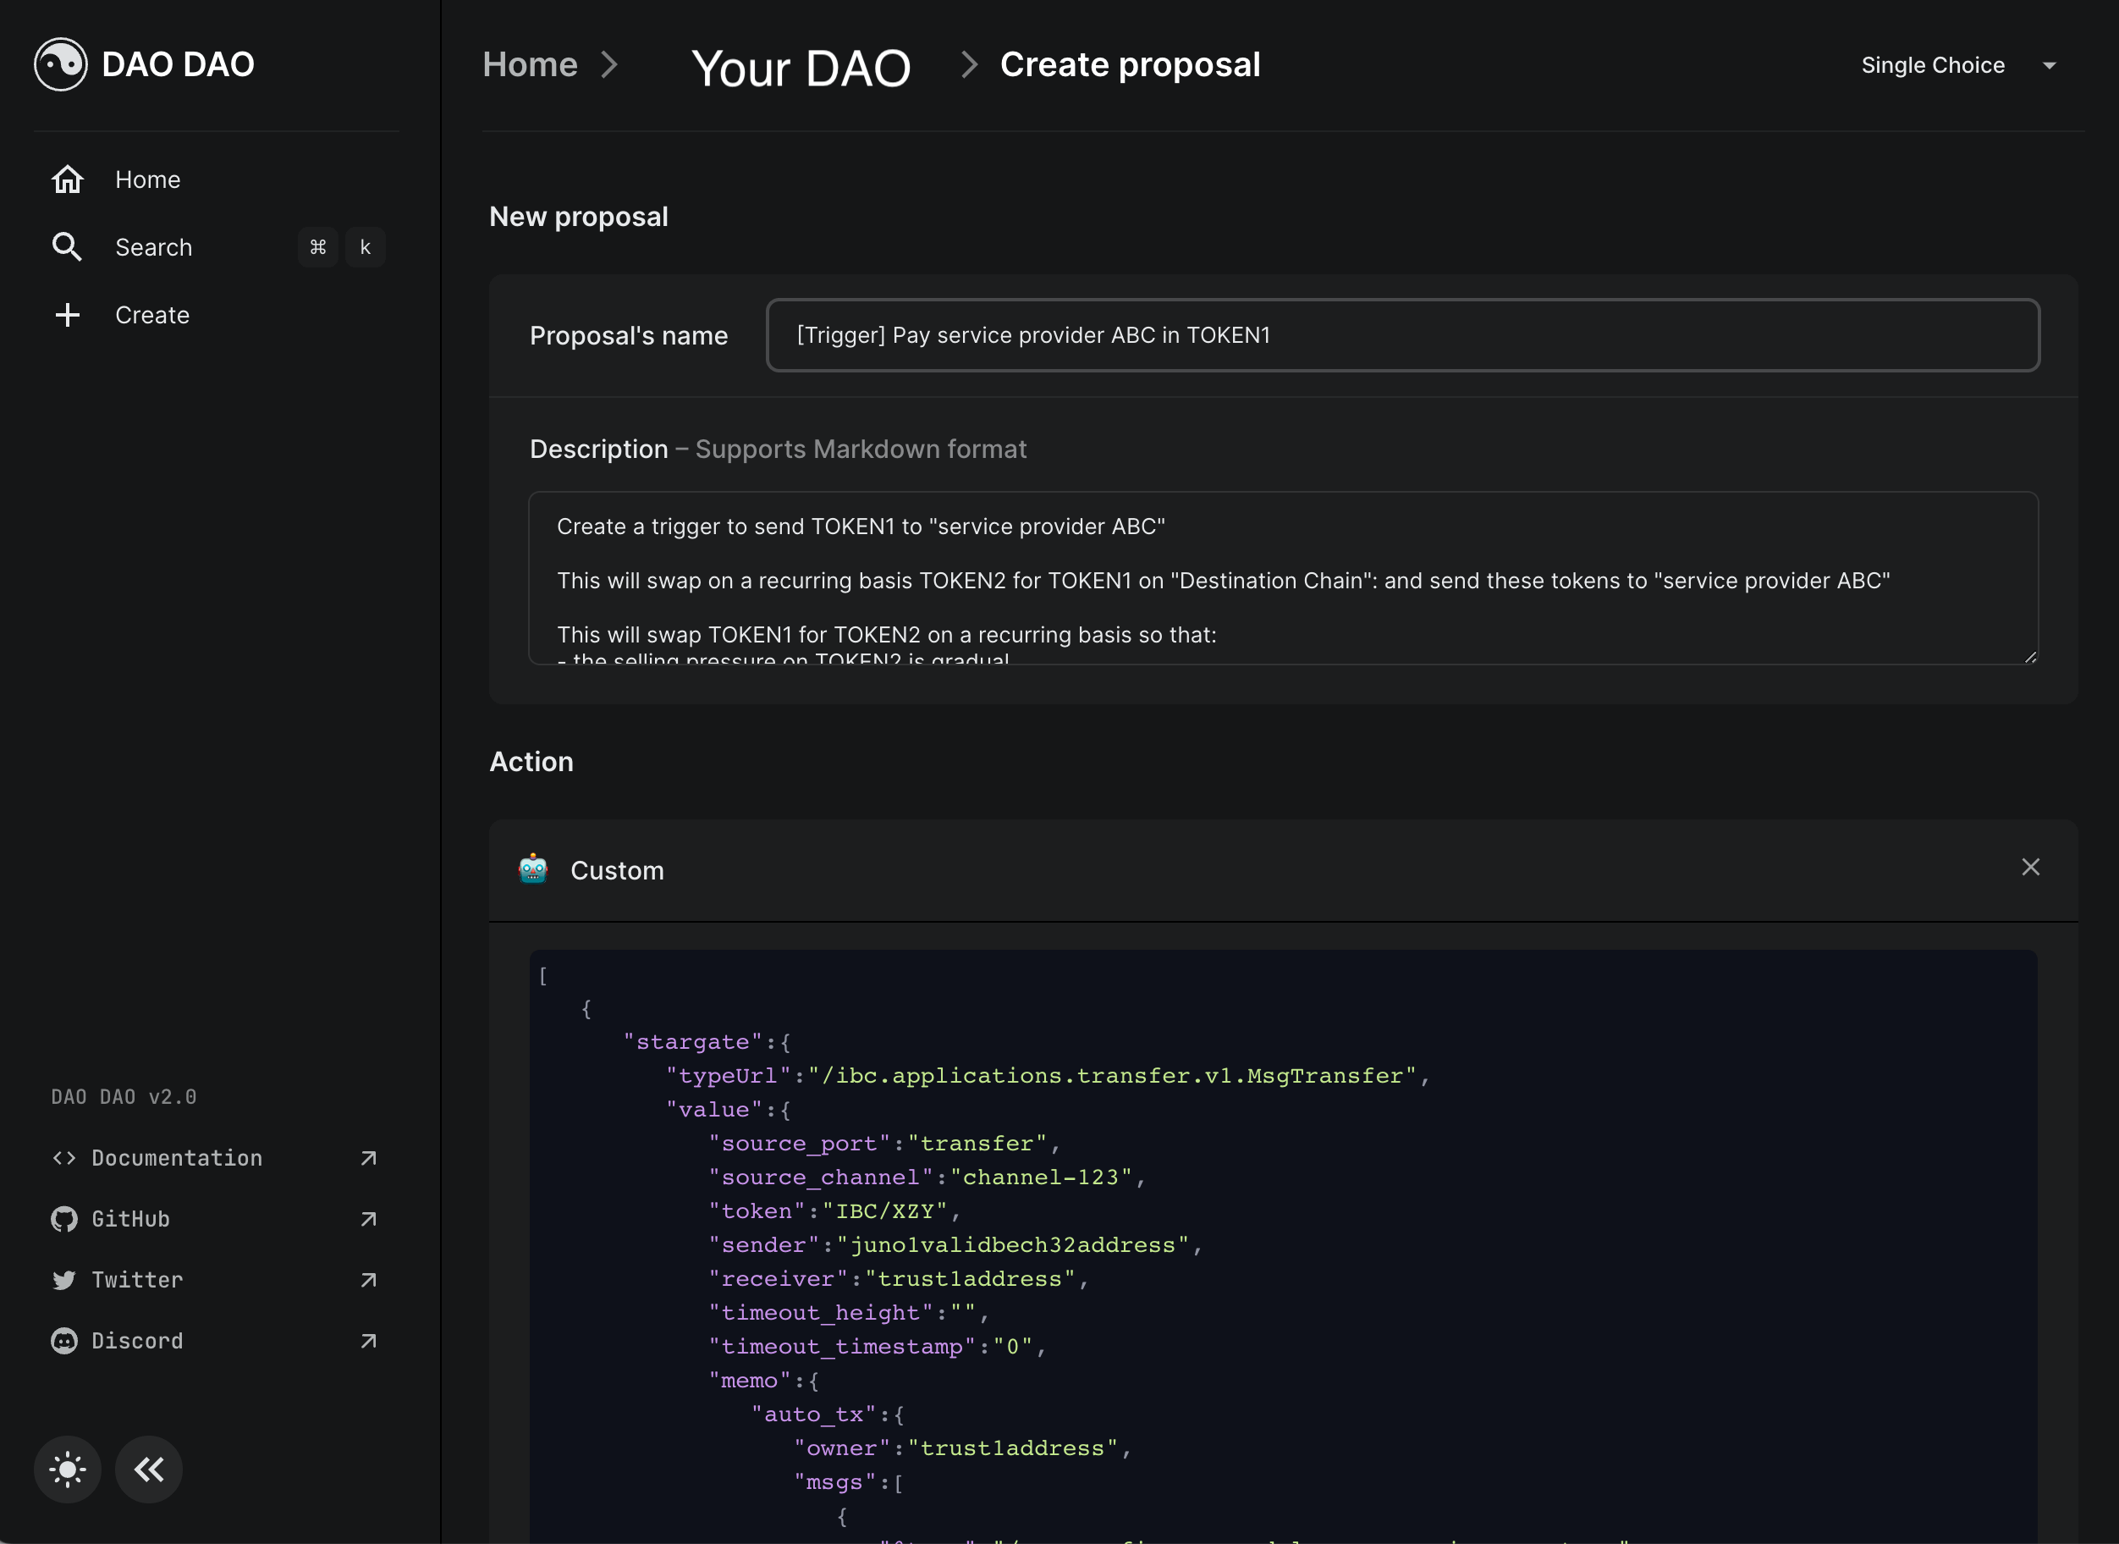Click the "timeout_timestamp" line in JSON
Image resolution: width=2119 pixels, height=1544 pixels.
[878, 1347]
